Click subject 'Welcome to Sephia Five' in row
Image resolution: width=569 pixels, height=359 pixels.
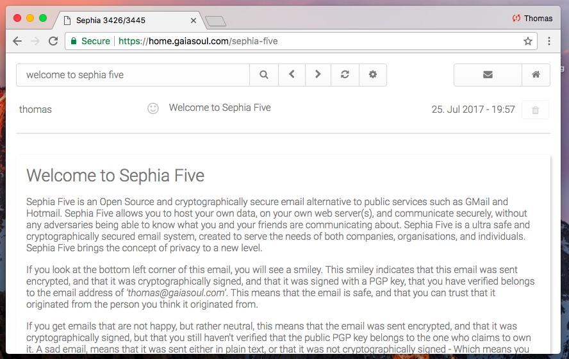coord(220,108)
